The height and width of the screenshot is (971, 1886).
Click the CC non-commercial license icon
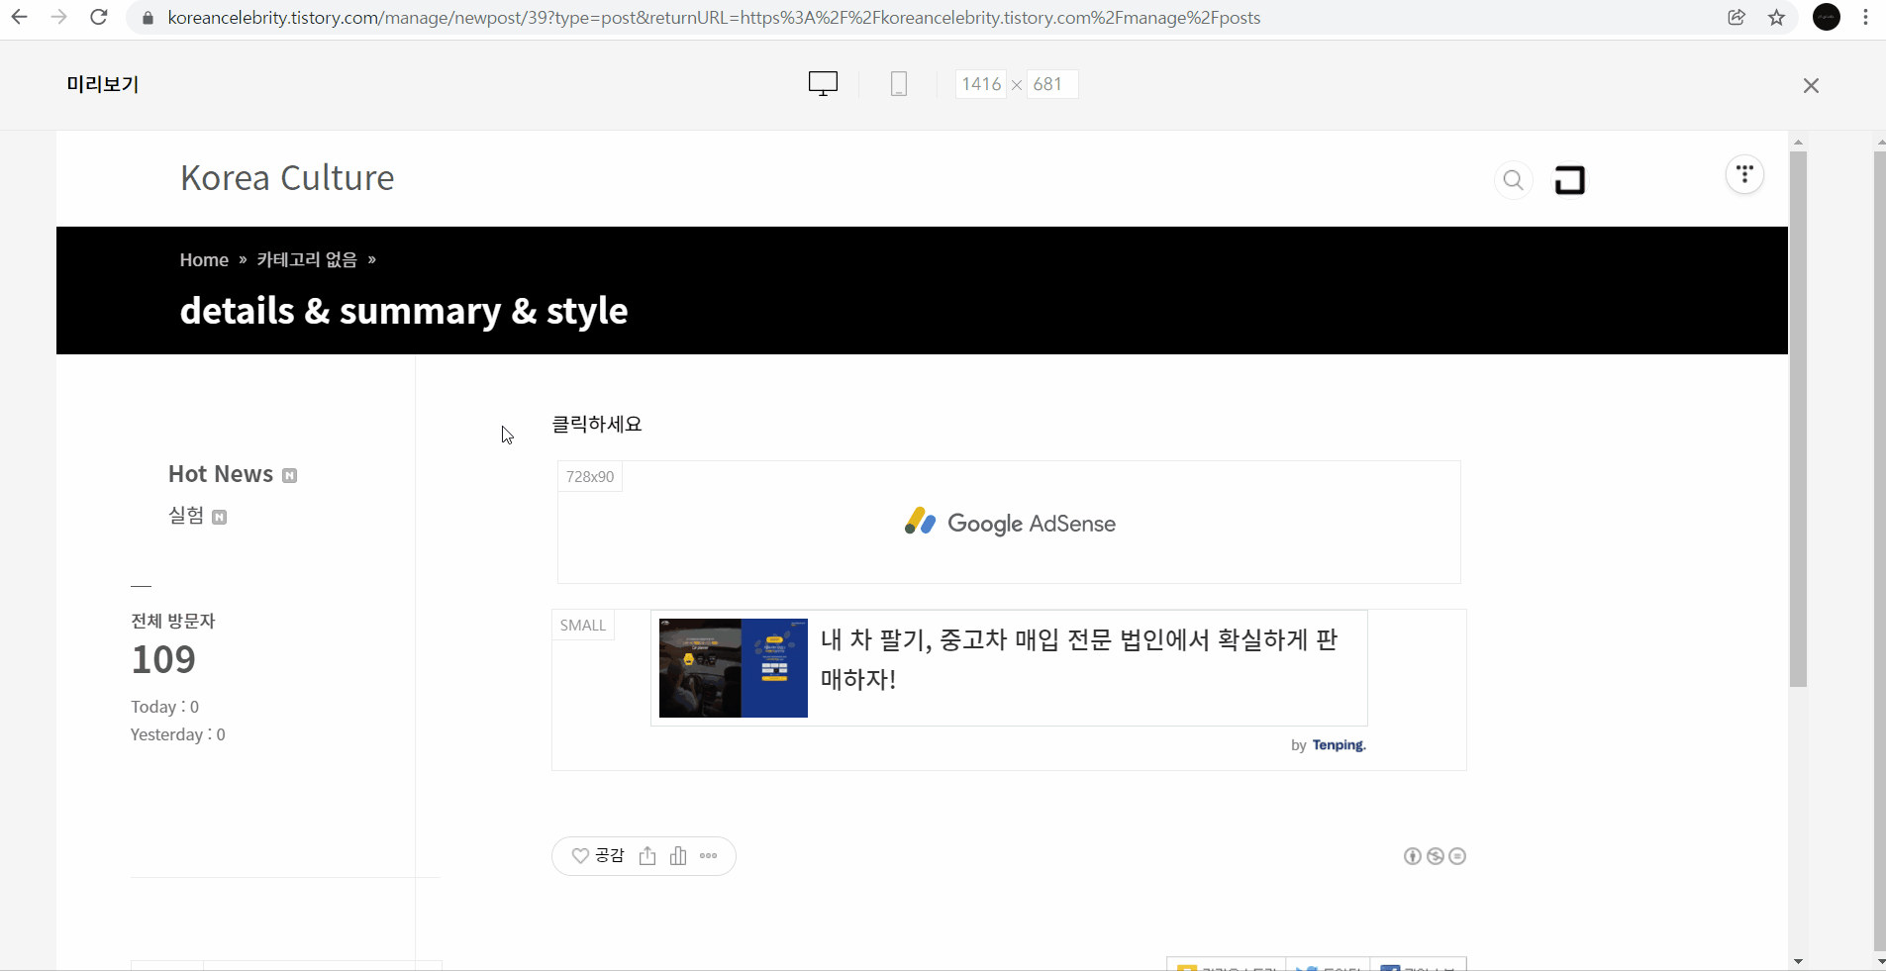pos(1436,856)
